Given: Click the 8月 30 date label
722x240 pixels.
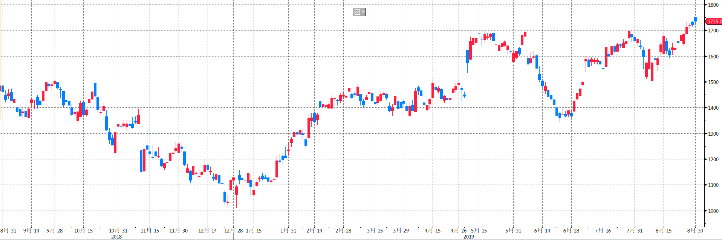Looking at the screenshot, I should [x=695, y=231].
